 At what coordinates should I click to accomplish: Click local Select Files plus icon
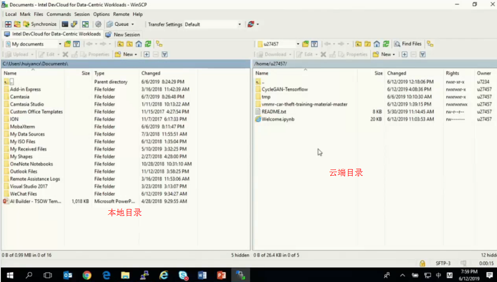tap(146, 55)
